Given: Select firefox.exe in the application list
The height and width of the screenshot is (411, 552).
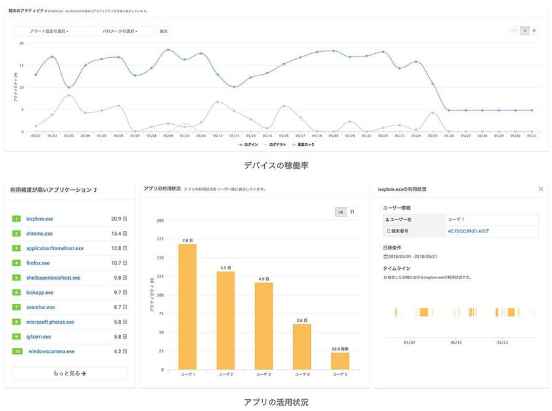Looking at the screenshot, I should (38, 263).
